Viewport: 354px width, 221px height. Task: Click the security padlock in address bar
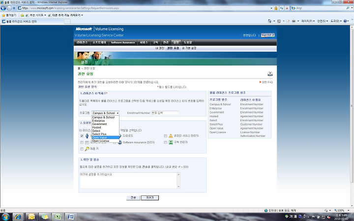point(276,8)
